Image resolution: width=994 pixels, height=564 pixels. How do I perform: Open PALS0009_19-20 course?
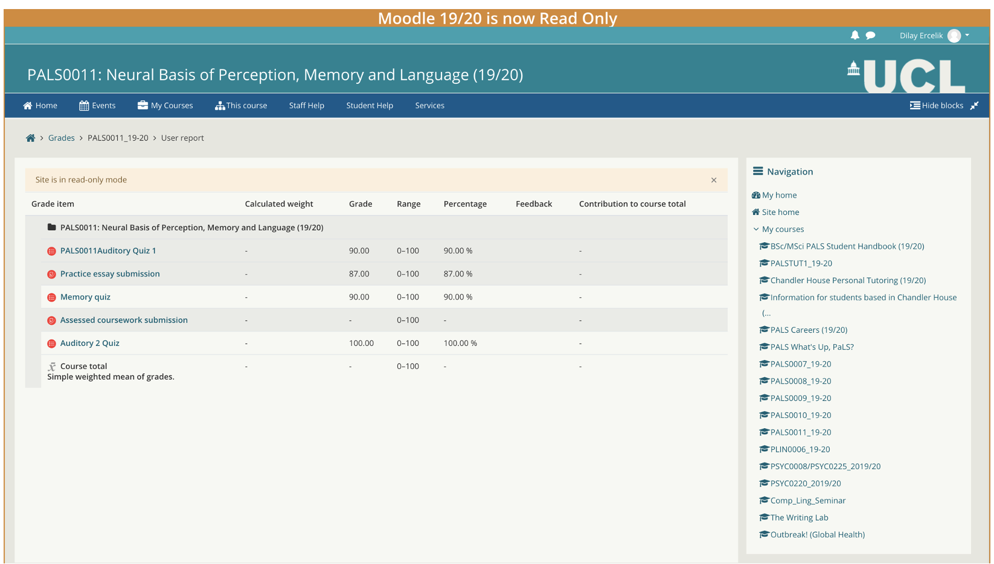(801, 398)
